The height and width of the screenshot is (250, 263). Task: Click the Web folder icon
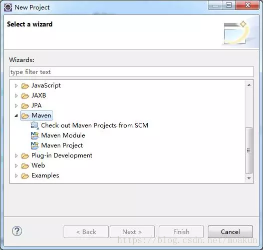point(25,166)
